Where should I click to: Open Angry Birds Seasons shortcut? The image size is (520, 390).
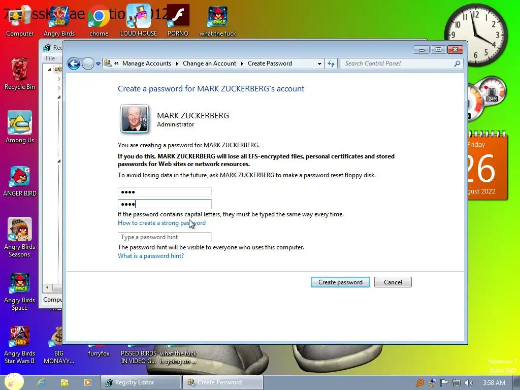[x=20, y=238]
